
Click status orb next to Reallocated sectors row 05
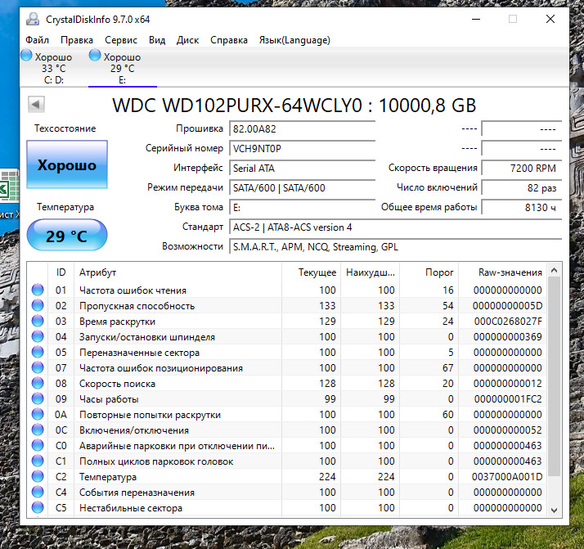pyautogui.click(x=38, y=353)
